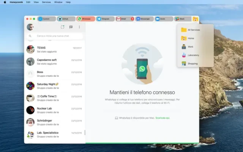Open the Nuclear Lab chat
The height and width of the screenshot is (152, 243).
click(x=55, y=110)
